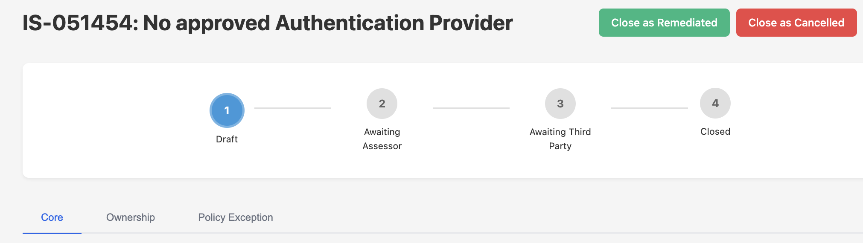Screen dimensions: 863x243
Task: Click connector line between steps 2 and 3
Action: point(471,108)
